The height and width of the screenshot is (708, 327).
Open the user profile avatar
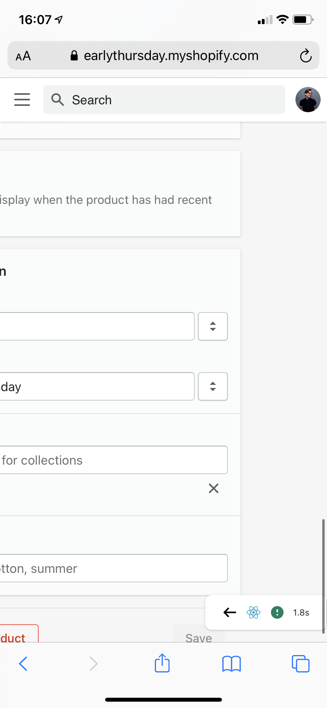(x=308, y=100)
